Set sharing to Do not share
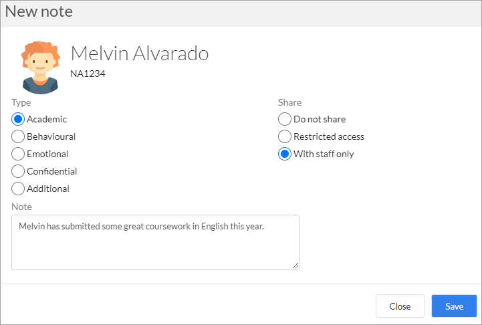 [x=285, y=119]
